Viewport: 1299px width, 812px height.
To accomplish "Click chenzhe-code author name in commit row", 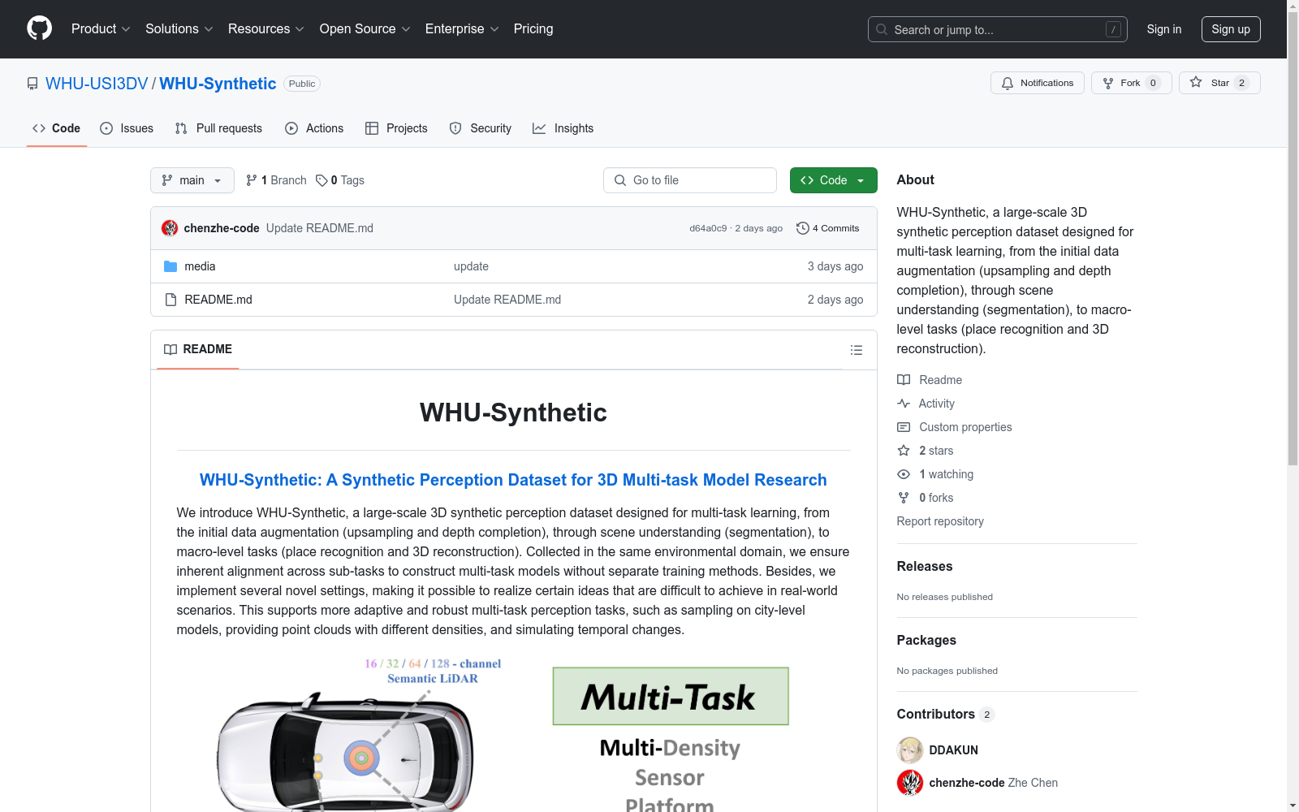I will point(222,228).
